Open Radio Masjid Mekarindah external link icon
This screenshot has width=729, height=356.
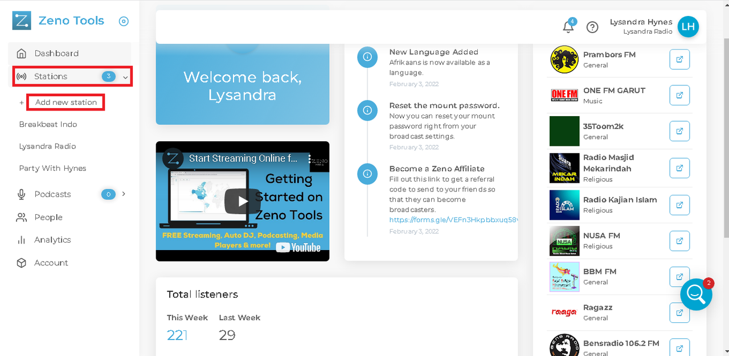pos(679,168)
